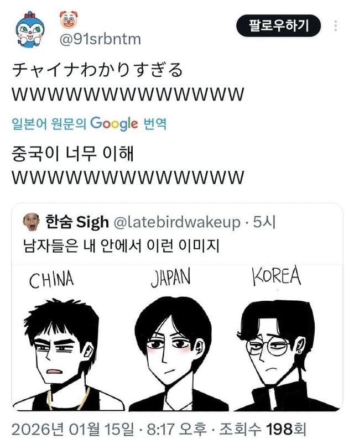
Task: Click the 팔로우하기 follow button
Action: (x=278, y=26)
